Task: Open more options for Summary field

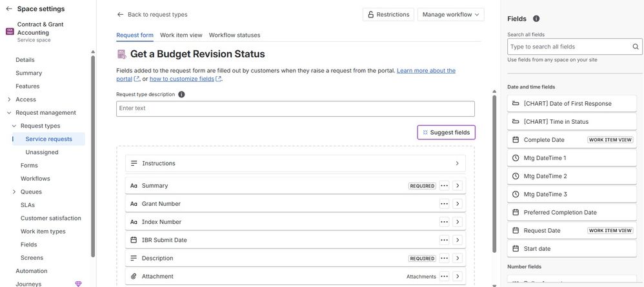Action: [x=444, y=186]
